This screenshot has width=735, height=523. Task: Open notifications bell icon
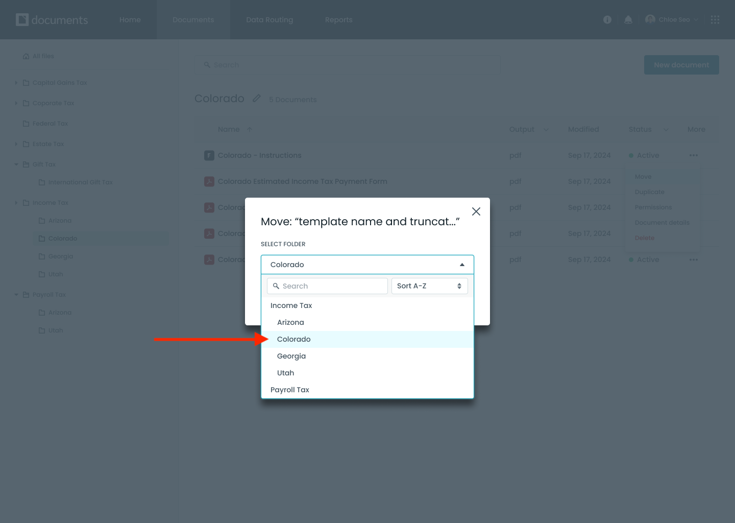pos(628,20)
